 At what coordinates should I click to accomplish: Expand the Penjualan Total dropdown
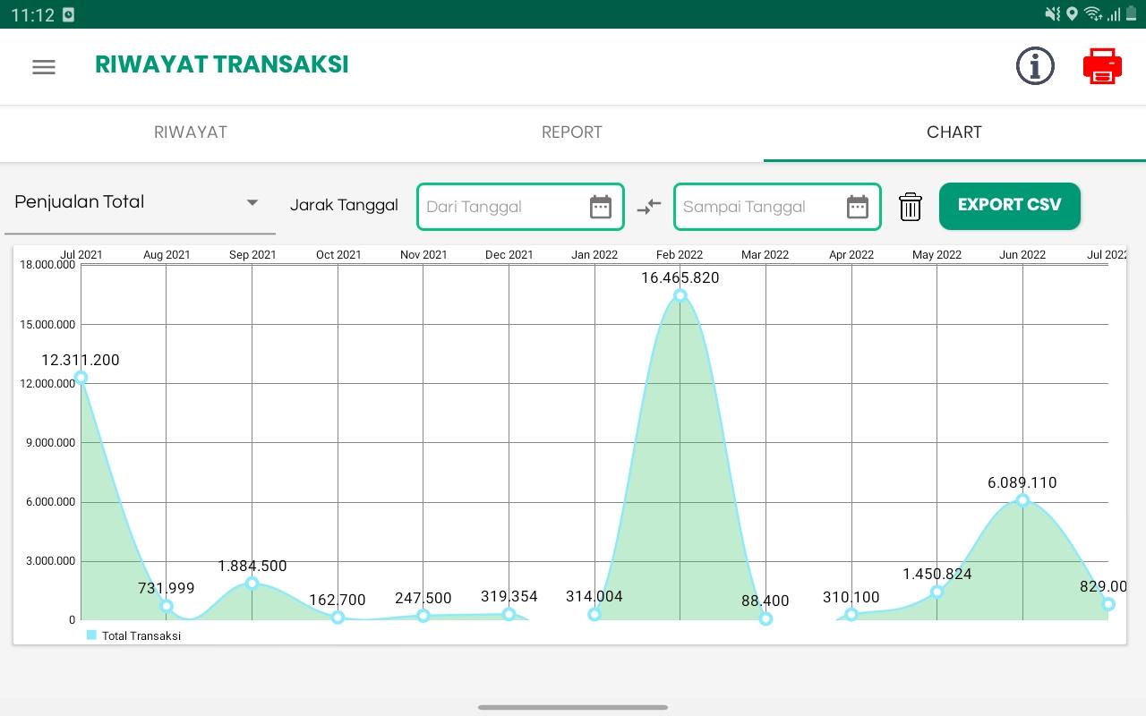(x=140, y=203)
